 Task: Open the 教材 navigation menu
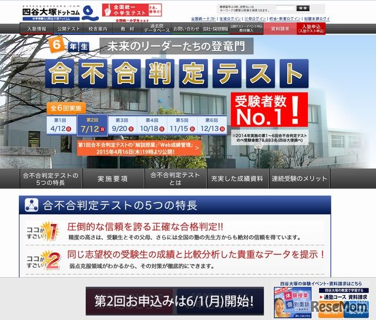[127, 29]
